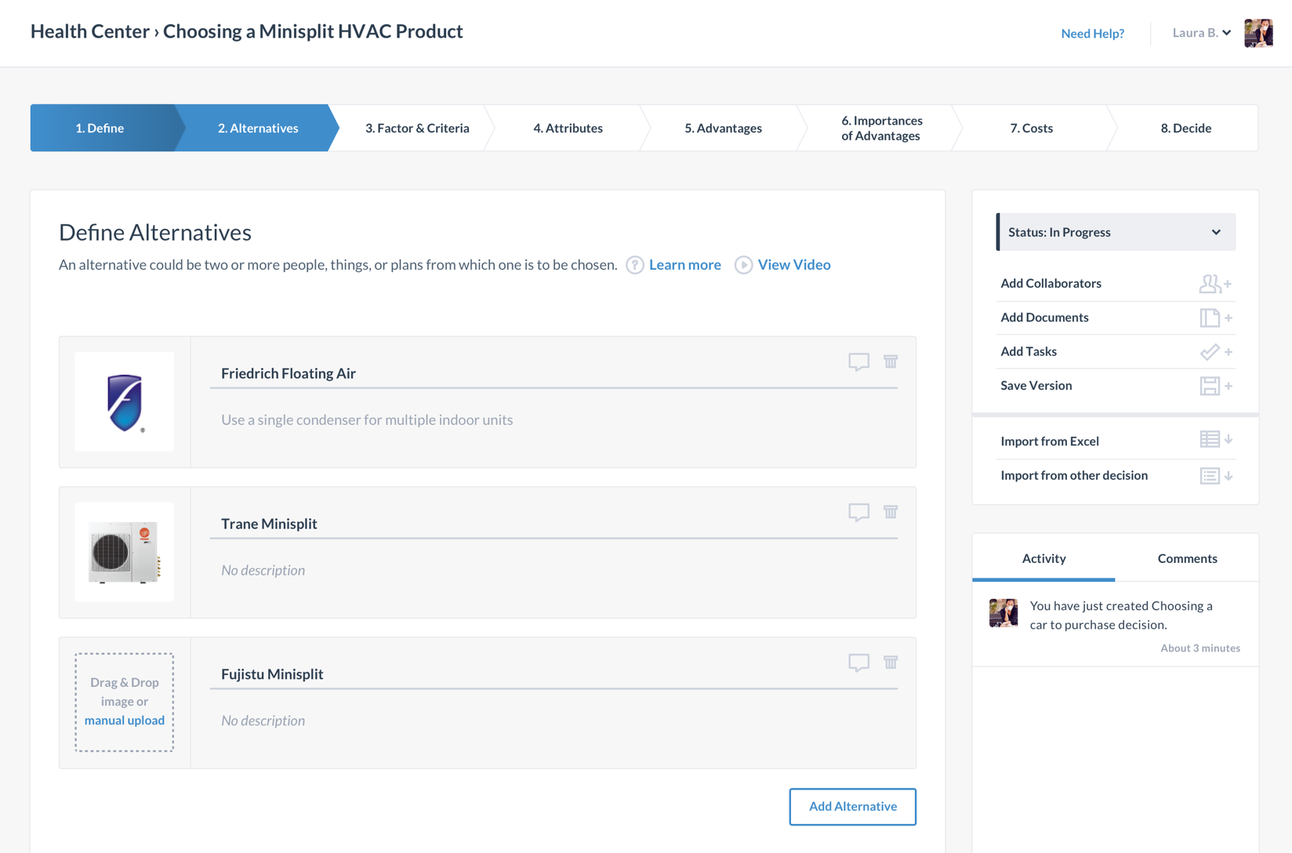
Task: Click the Add Alternative button
Action: point(853,807)
